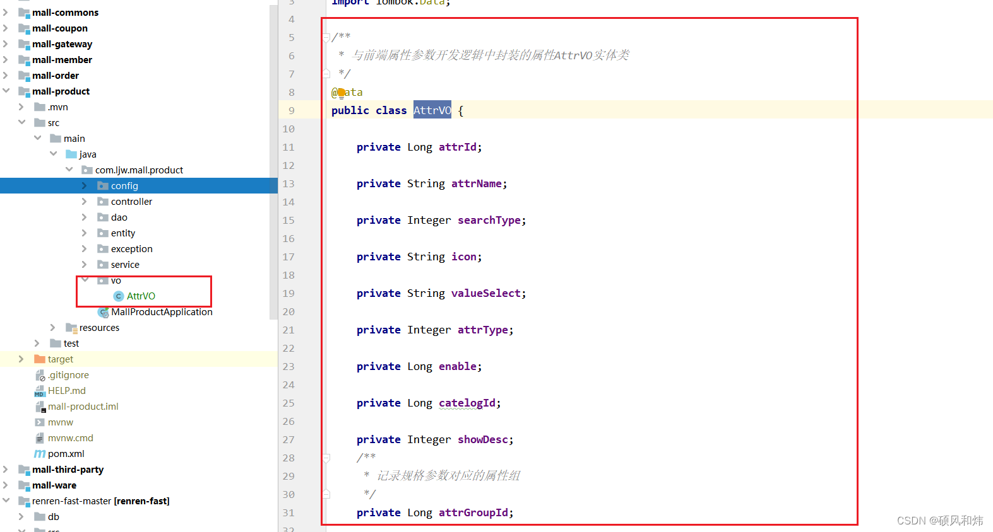Click the attrName field name
Image resolution: width=993 pixels, height=532 pixels.
click(x=477, y=183)
